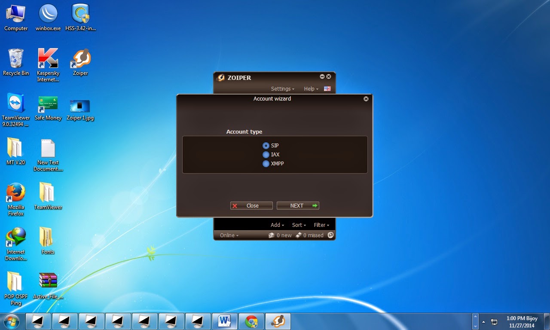Select the TeamViewer folder on desktop
This screenshot has height=330, width=550.
48,196
